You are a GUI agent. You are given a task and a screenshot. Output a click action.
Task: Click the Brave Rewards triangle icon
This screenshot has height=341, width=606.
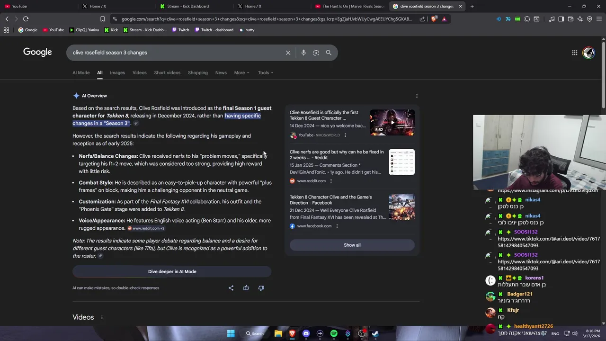[444, 19]
